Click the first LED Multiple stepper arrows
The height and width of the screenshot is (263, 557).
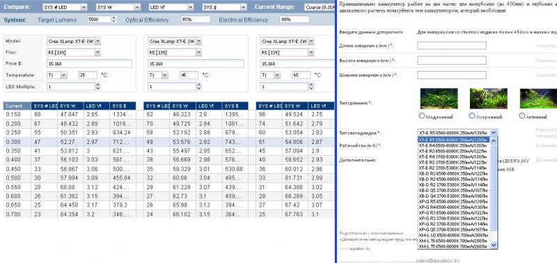click(x=97, y=86)
